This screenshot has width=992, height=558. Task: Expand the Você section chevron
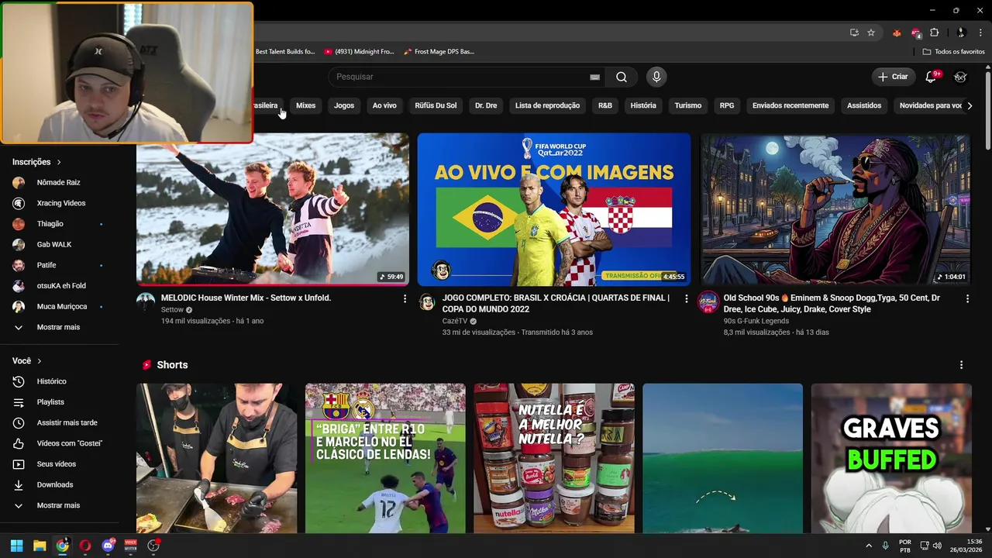(40, 361)
